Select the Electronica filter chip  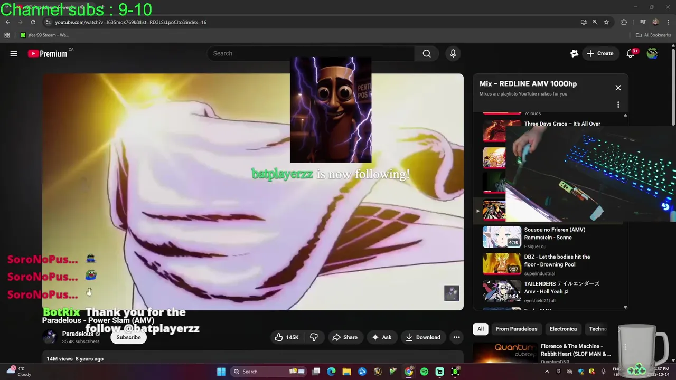[x=563, y=329]
